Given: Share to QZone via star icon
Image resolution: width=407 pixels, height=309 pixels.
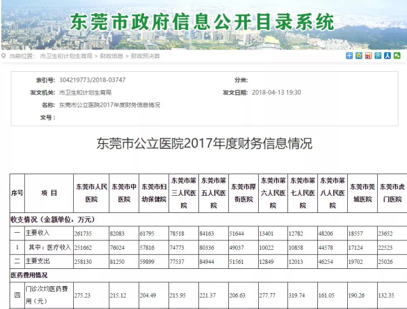Looking at the screenshot, I should click(x=359, y=55).
